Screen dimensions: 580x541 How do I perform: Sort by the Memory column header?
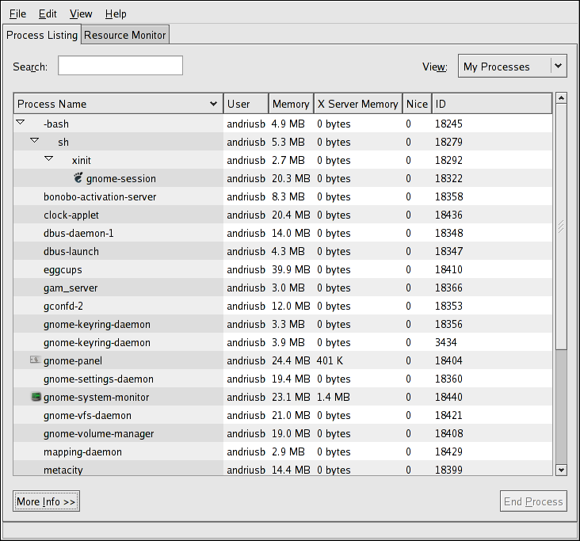point(291,104)
